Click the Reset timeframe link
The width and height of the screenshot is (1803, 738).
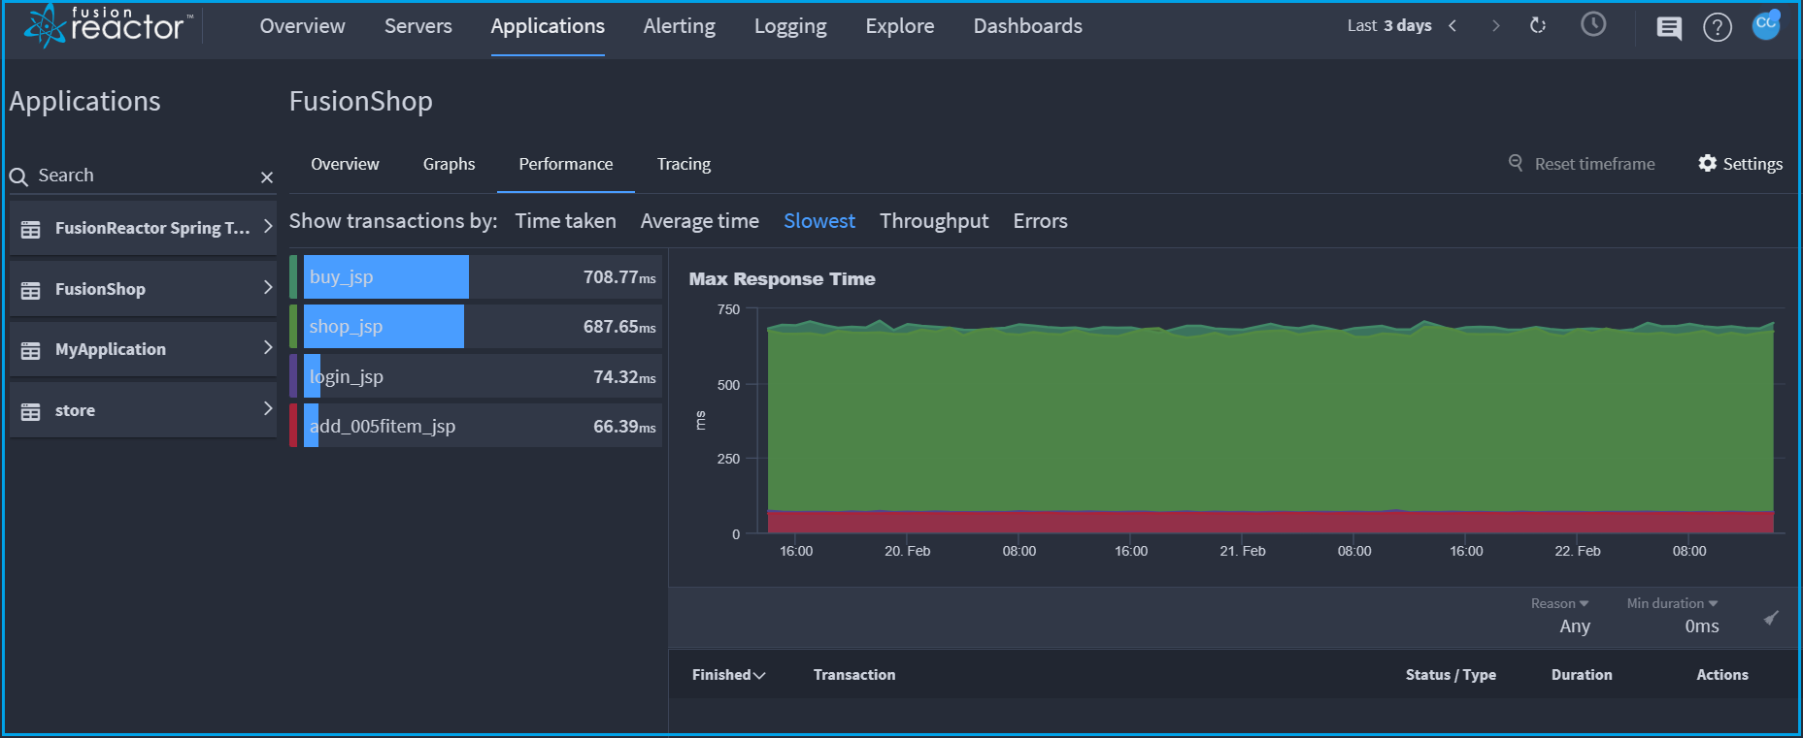click(x=1594, y=164)
